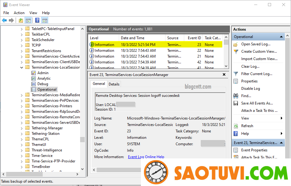
Task: Click Clear Log in Actions pane
Action: (x=250, y=66)
